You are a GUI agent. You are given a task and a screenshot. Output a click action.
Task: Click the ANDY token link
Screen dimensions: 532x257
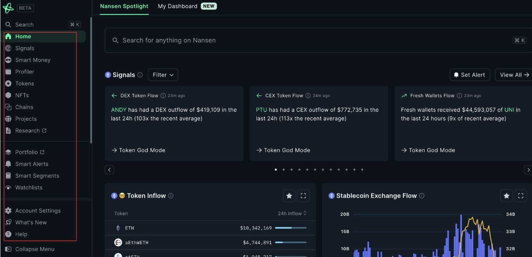coord(119,110)
